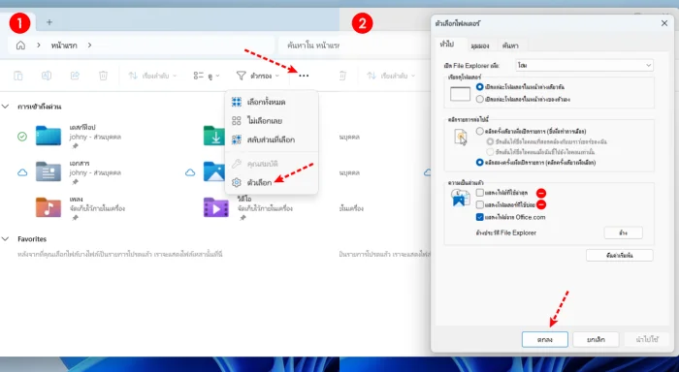
Task: Choose สลับส่วนที่เลือก (invert selection) item
Action: click(x=272, y=139)
